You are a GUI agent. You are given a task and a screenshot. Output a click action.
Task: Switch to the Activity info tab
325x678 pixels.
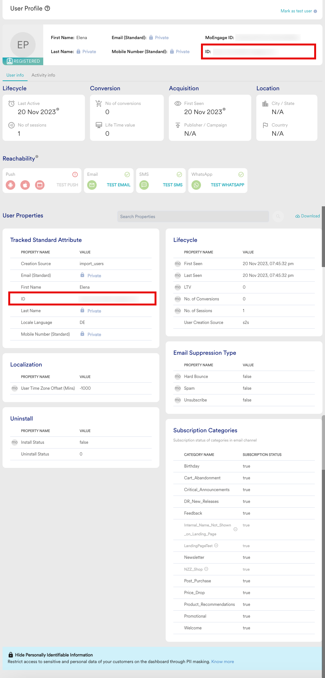(x=43, y=75)
